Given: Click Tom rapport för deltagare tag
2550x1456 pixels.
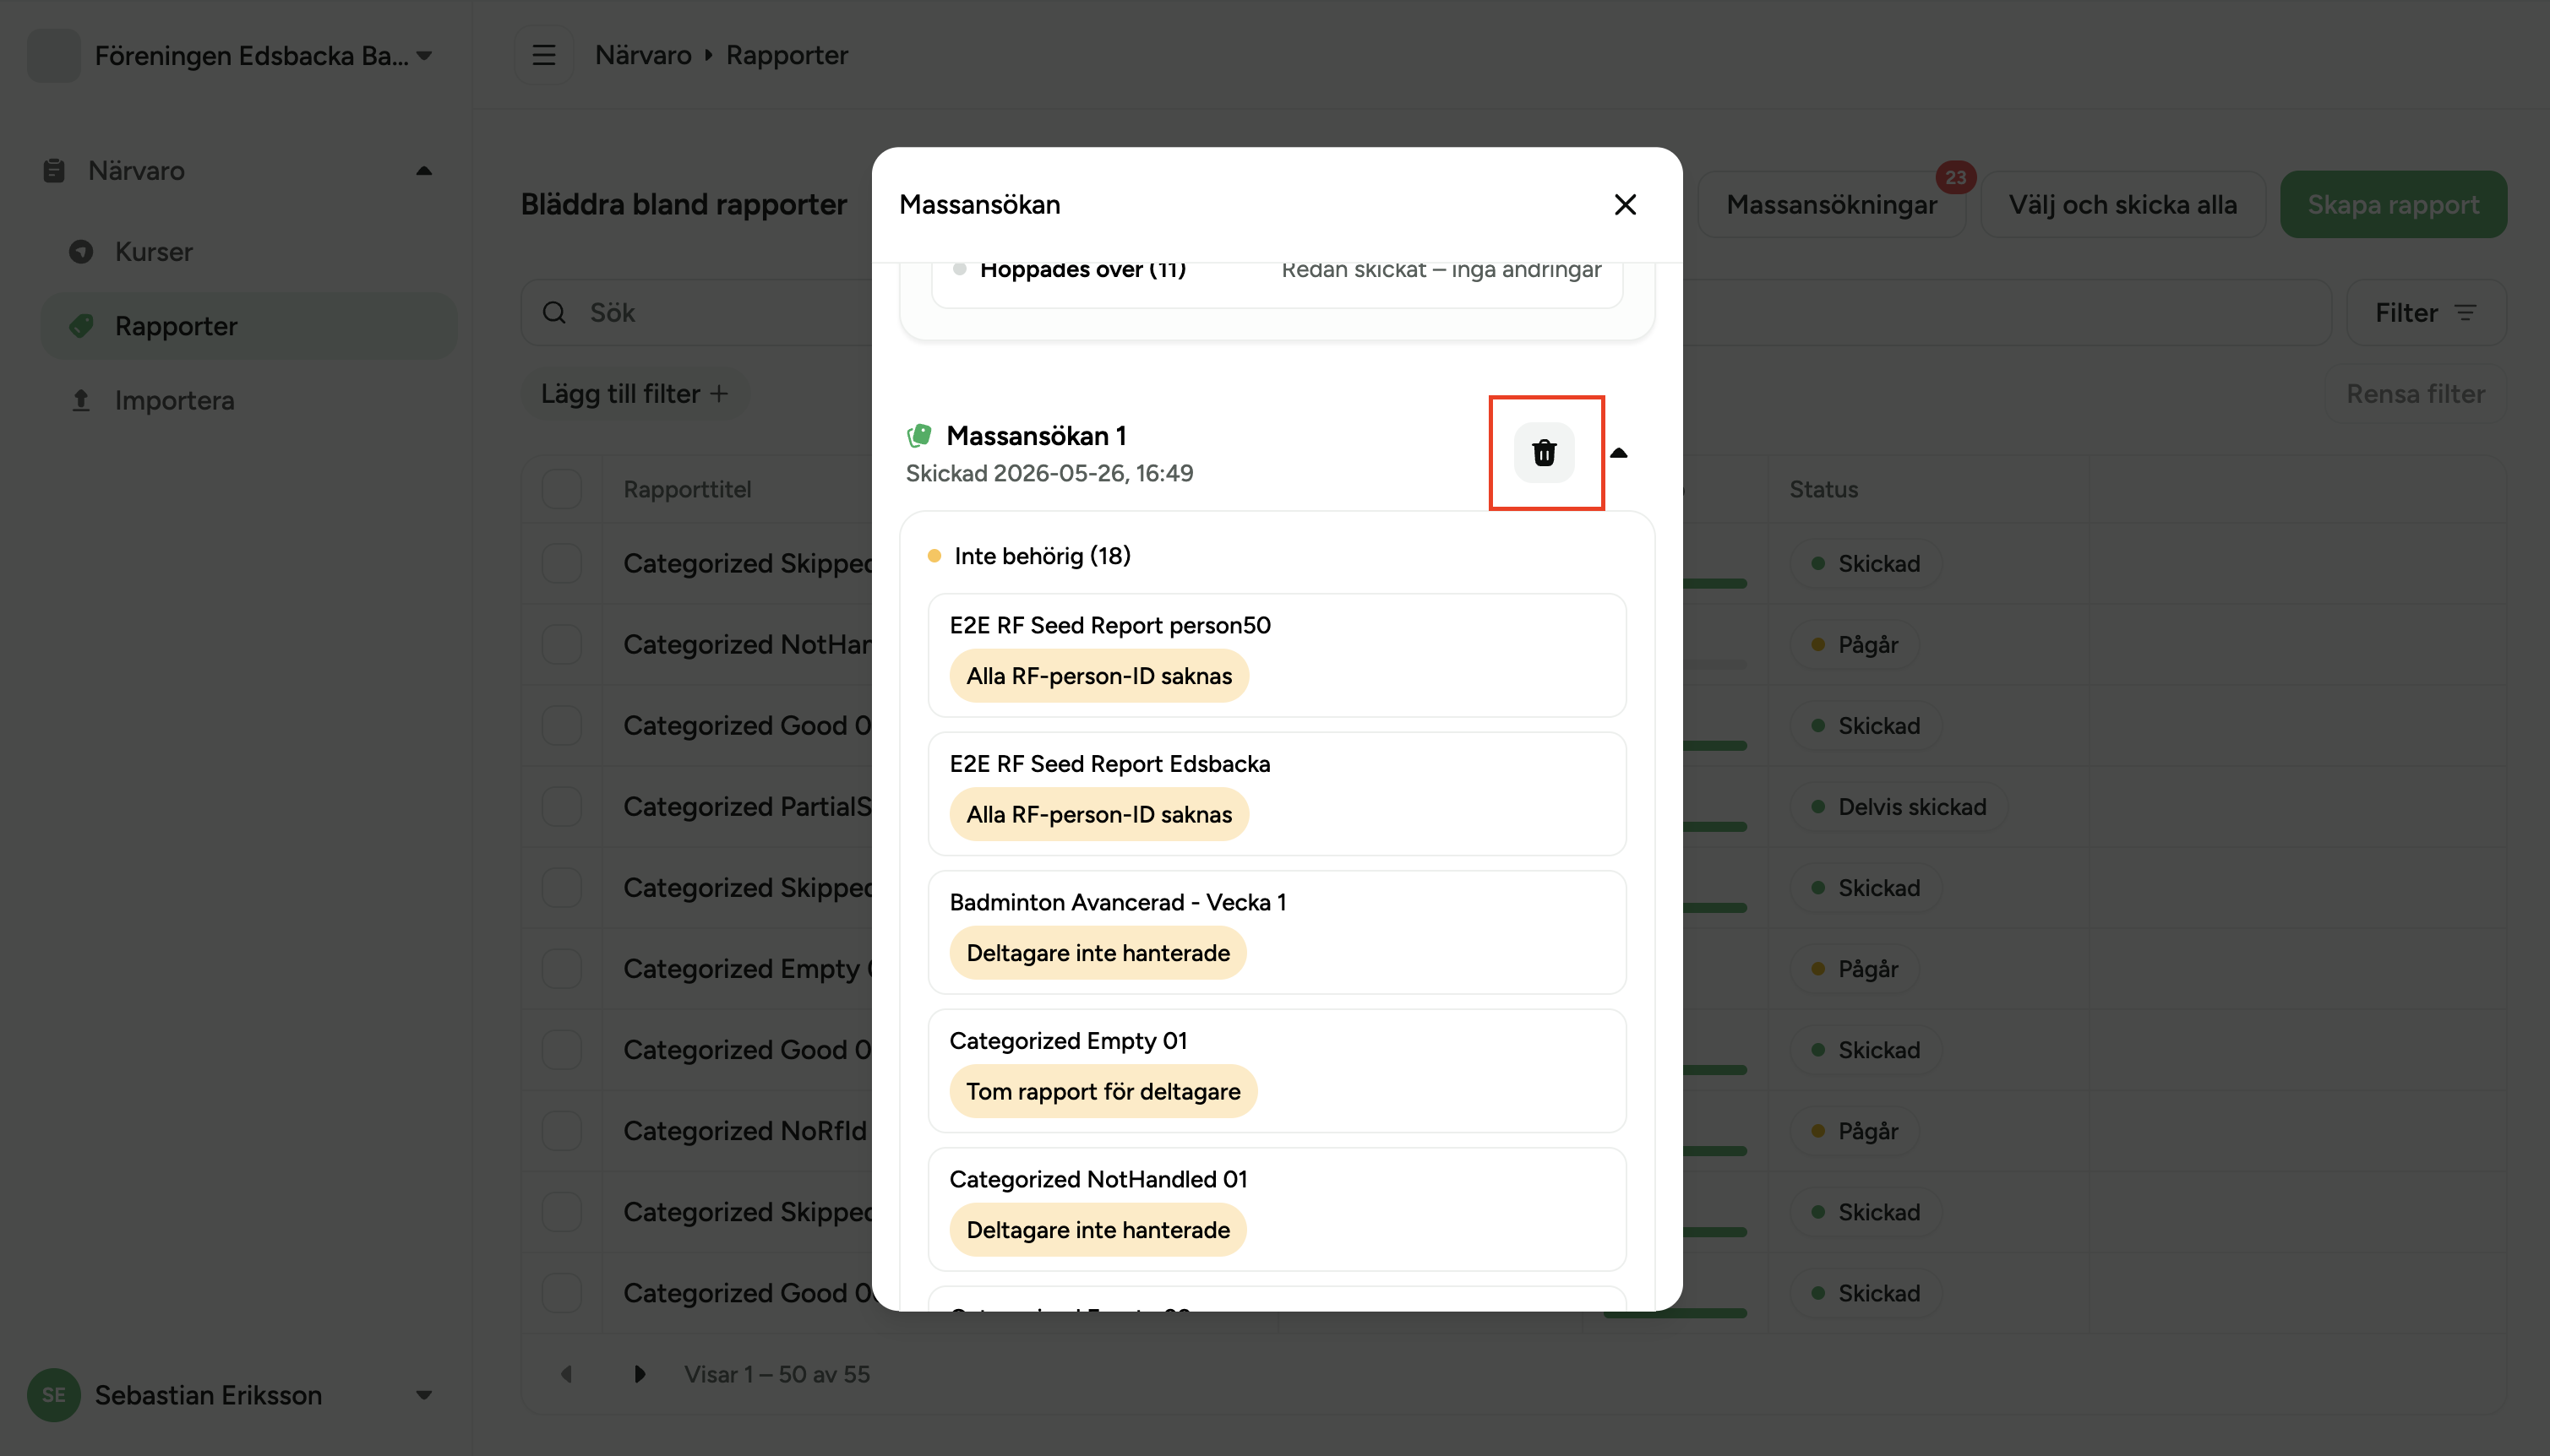Looking at the screenshot, I should pos(1103,1091).
